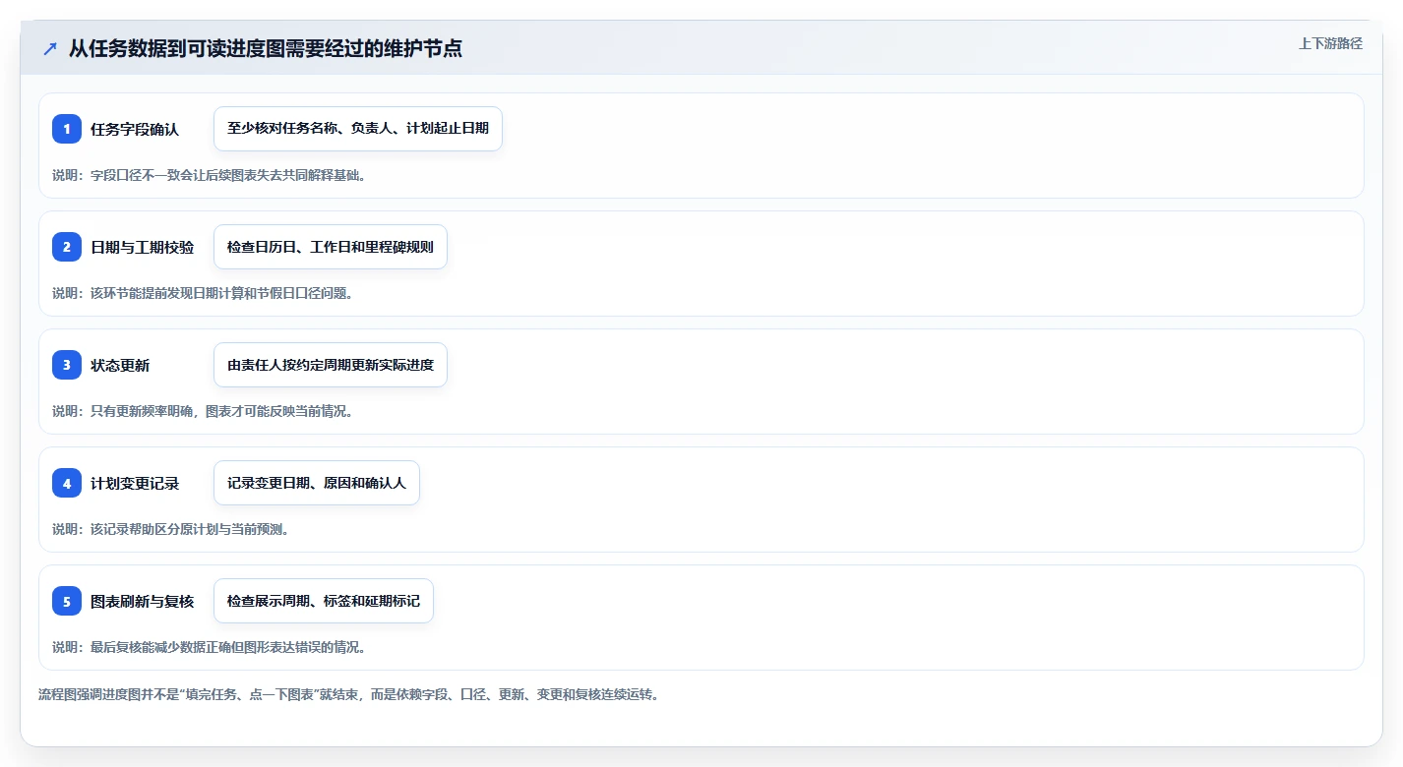
Task: Click the 图表刷新与复核 step title
Action: coord(142,601)
